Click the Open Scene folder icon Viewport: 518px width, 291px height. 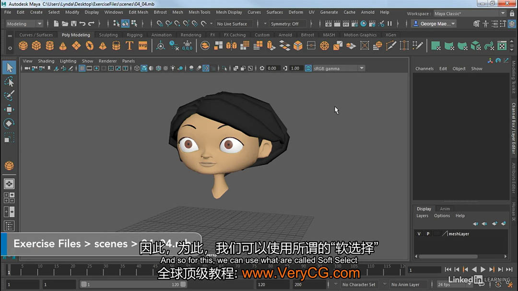coord(65,24)
